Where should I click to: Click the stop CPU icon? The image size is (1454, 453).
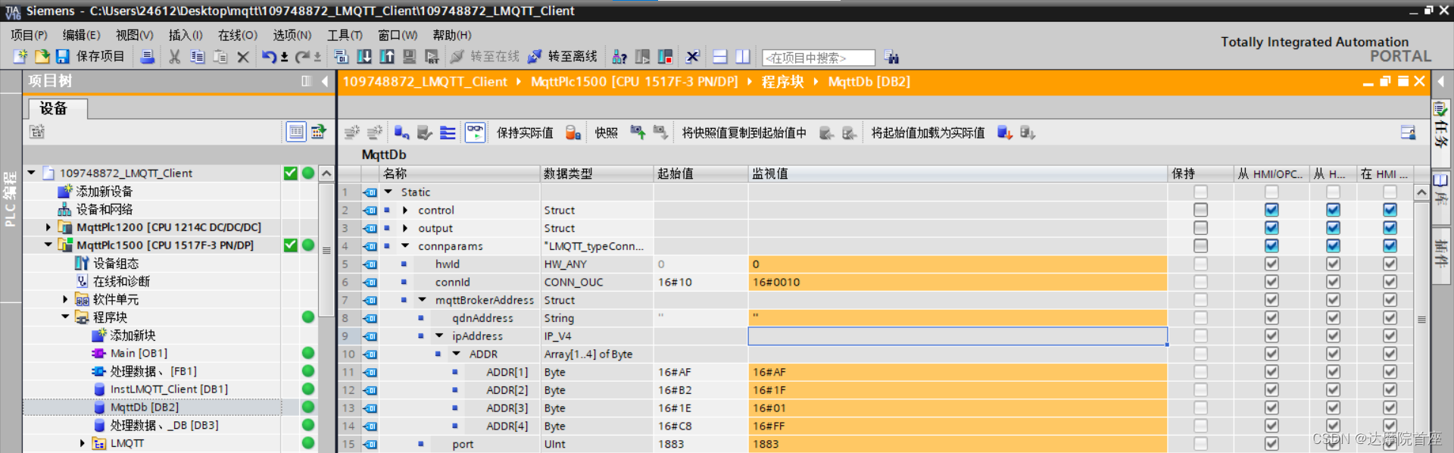pyautogui.click(x=666, y=57)
